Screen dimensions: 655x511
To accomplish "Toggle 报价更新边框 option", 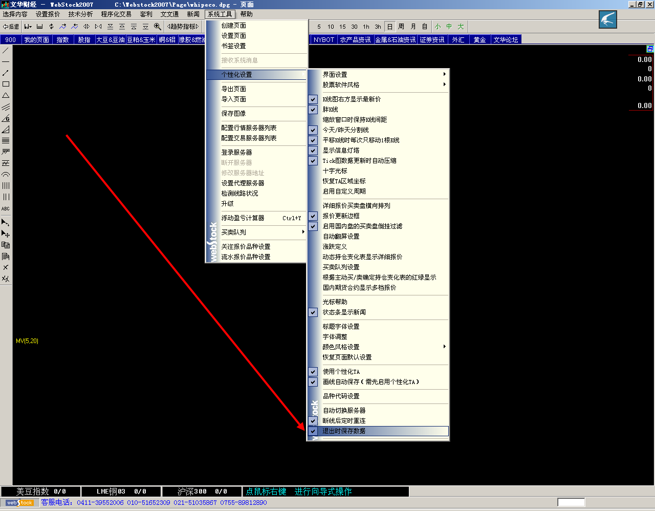I will point(378,216).
